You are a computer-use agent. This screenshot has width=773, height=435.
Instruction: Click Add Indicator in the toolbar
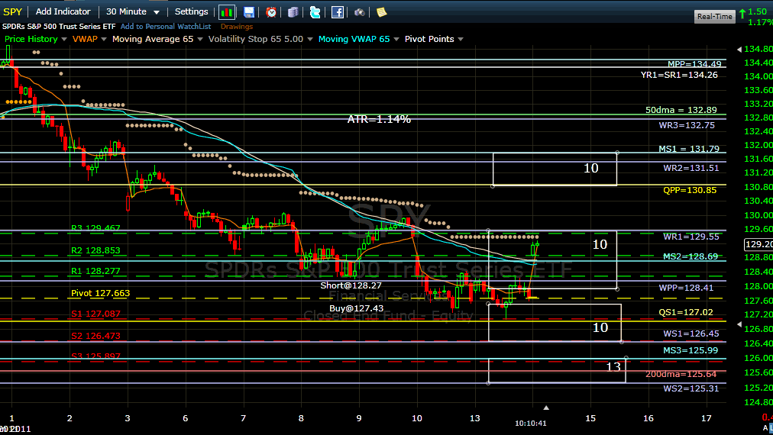(63, 11)
